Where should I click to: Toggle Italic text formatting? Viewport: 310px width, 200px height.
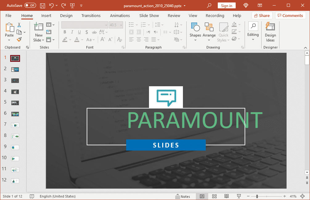click(72, 32)
